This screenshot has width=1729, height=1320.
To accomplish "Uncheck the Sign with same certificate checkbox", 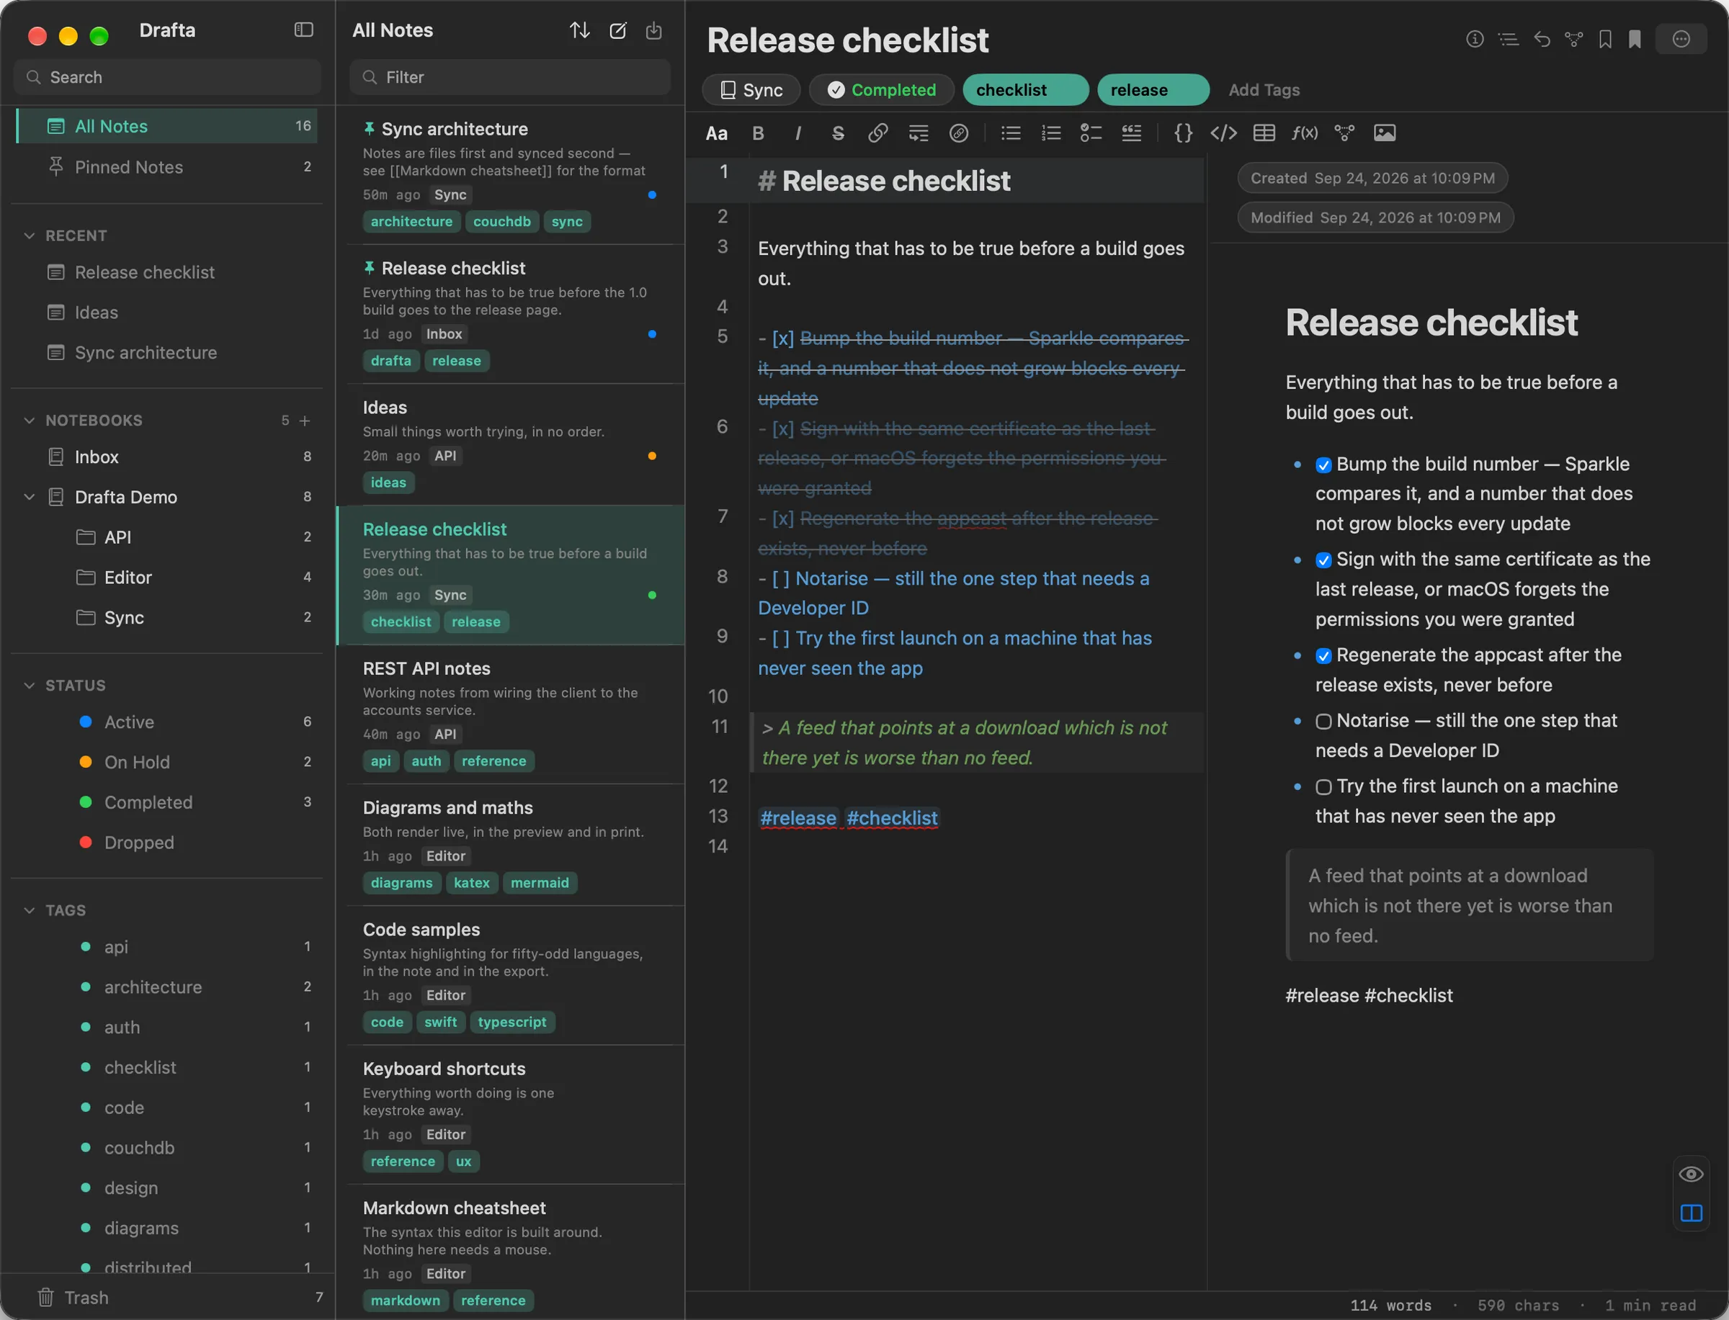I will 1323,560.
